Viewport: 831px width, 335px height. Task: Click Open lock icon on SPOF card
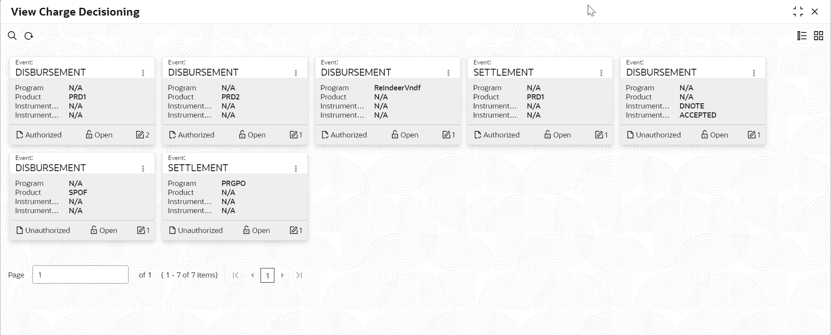point(94,230)
